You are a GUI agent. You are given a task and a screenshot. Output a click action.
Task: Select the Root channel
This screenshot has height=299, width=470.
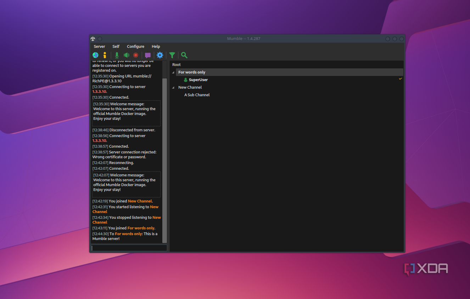pyautogui.click(x=177, y=64)
